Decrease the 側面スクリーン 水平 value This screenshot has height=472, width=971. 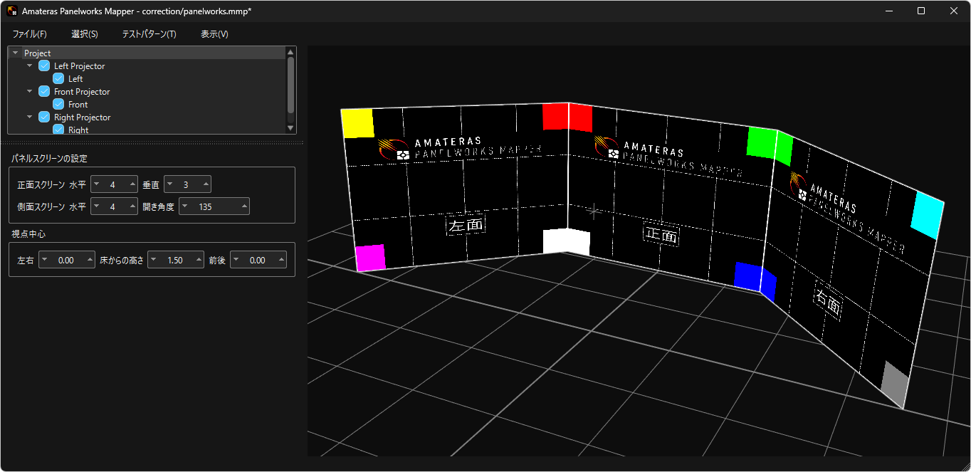(97, 206)
